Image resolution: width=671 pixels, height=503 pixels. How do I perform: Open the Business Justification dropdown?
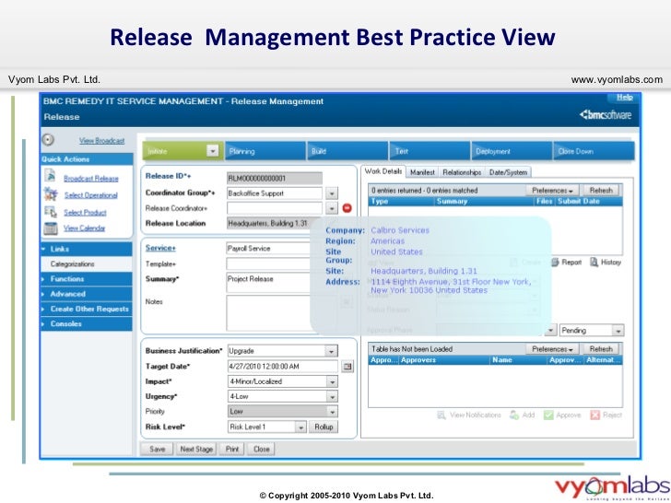pos(331,351)
